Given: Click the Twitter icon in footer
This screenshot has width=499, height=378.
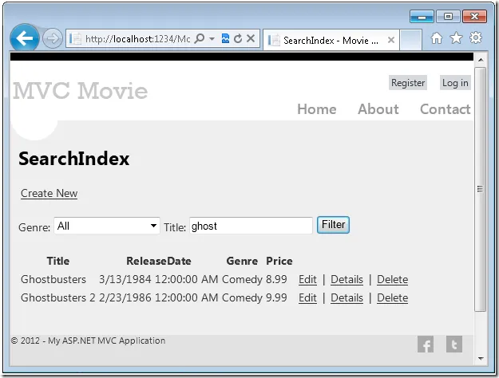Looking at the screenshot, I should click(453, 344).
